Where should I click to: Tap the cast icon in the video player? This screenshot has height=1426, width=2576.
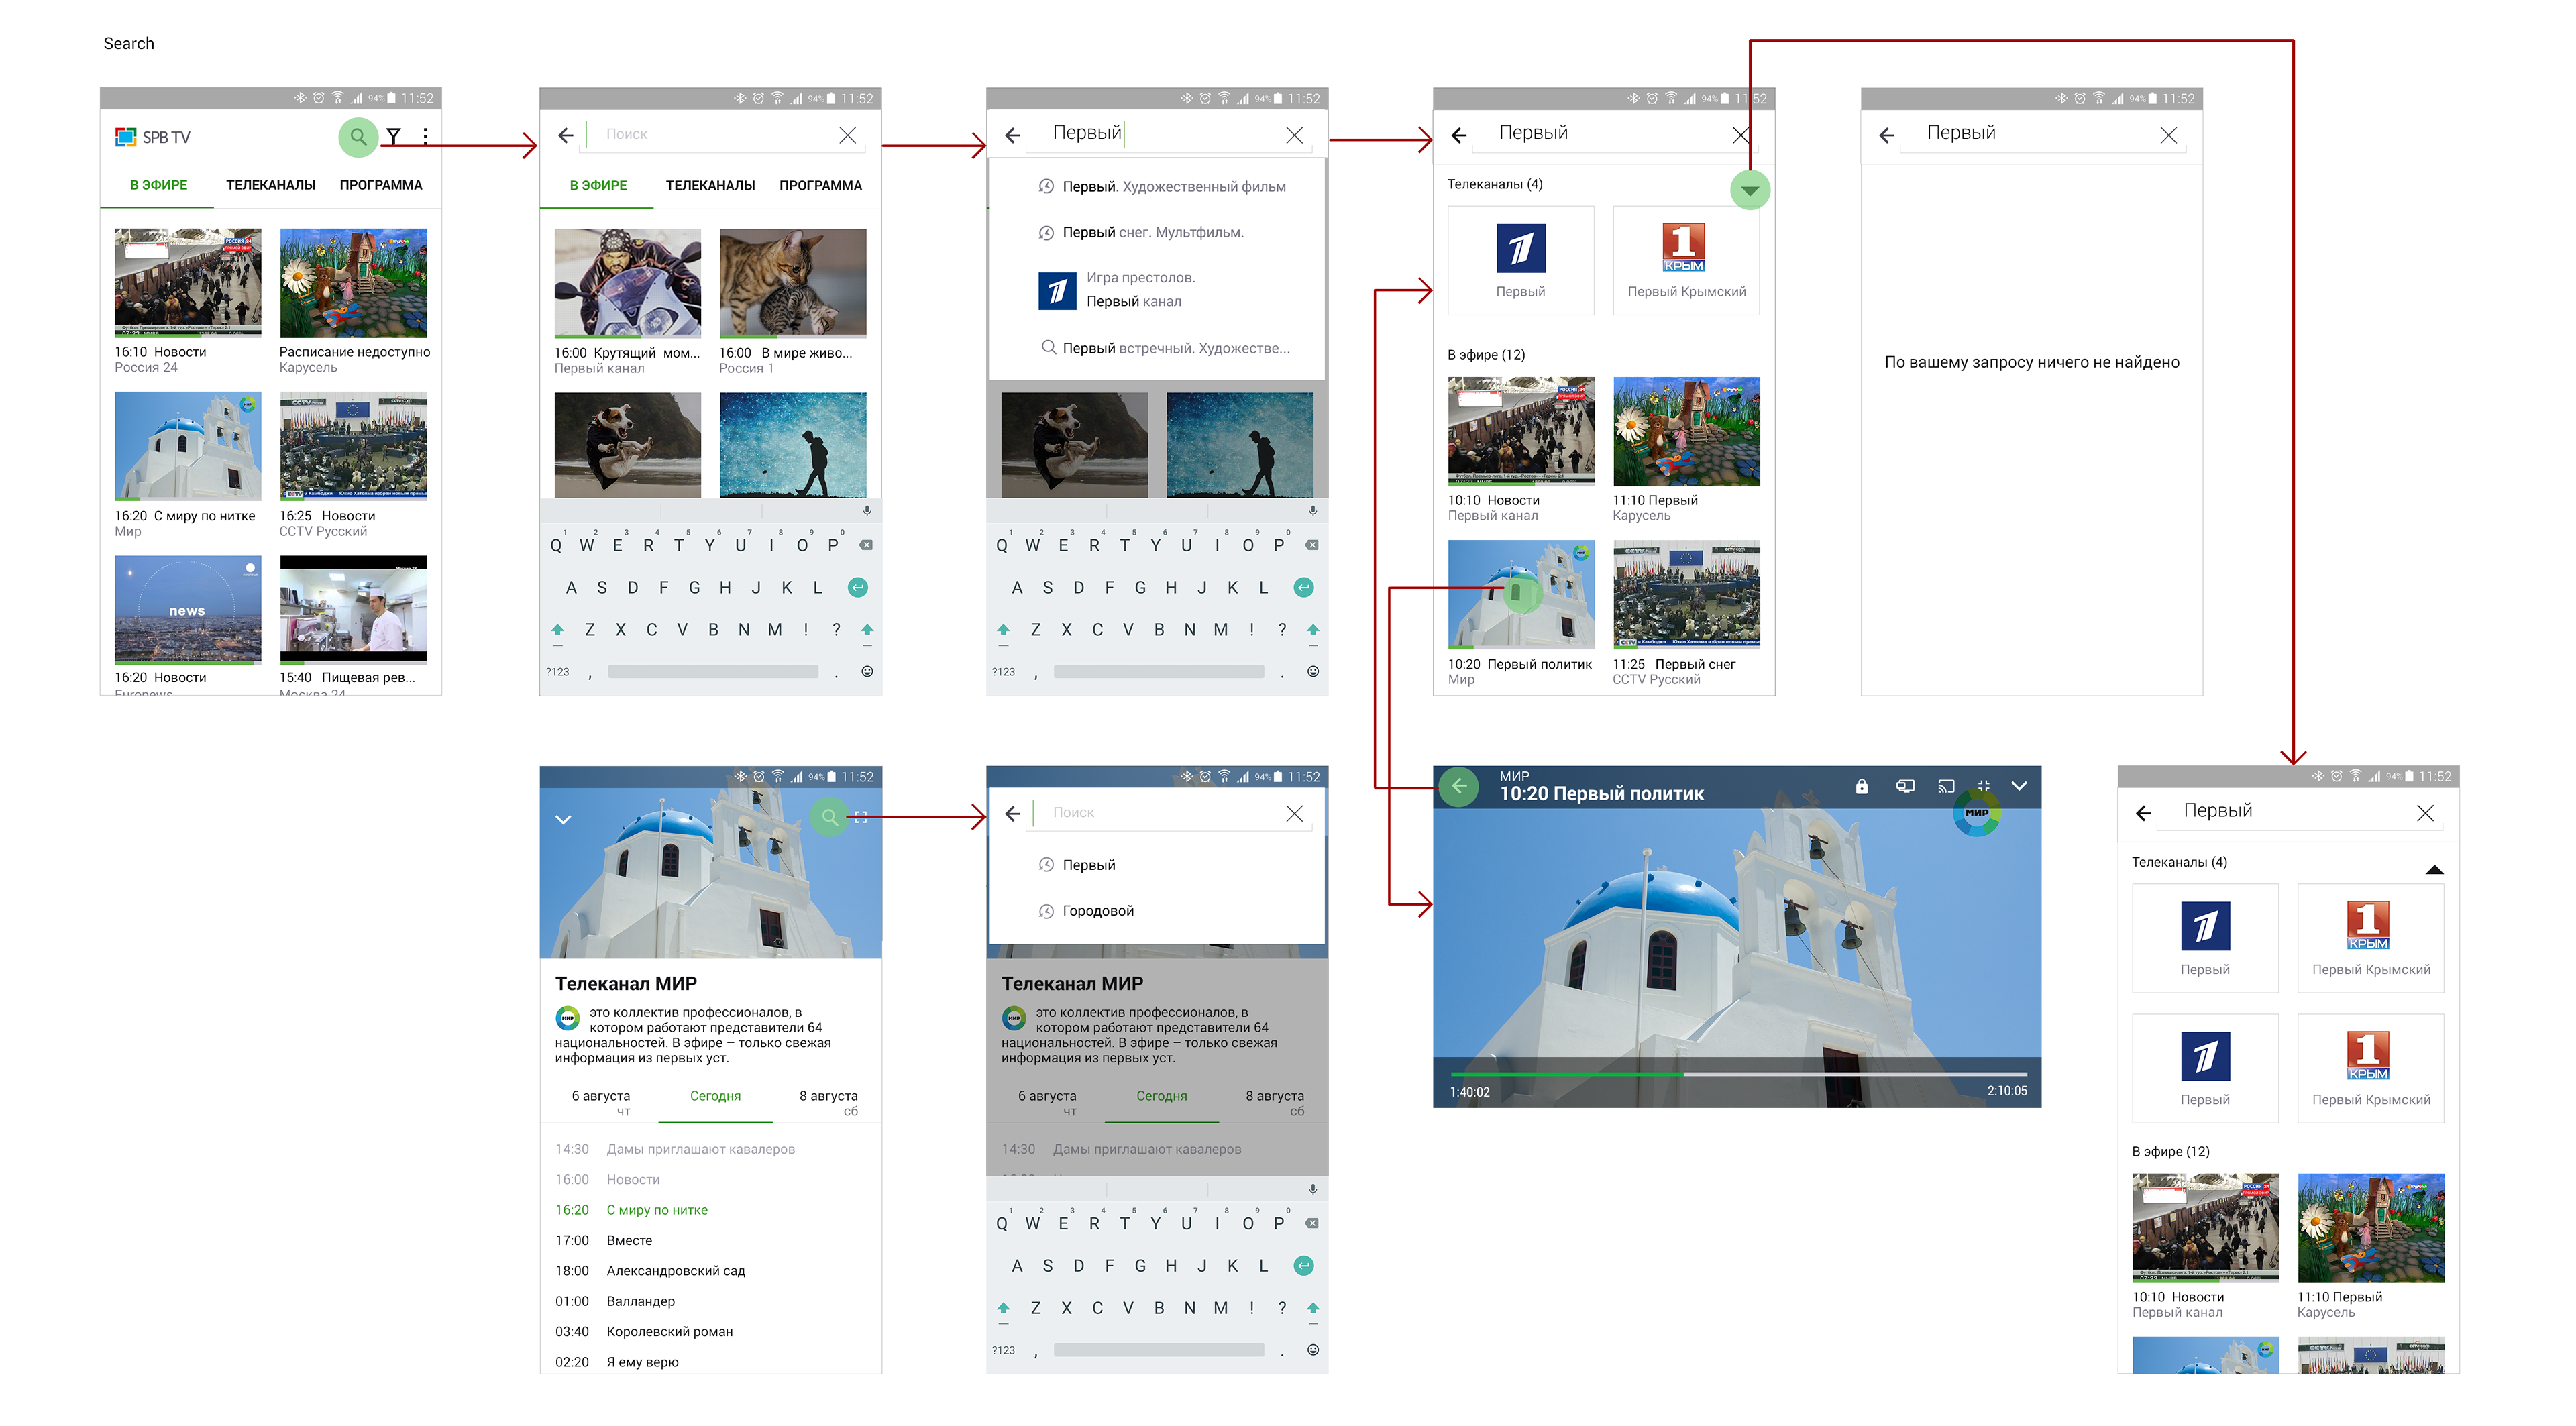1946,786
